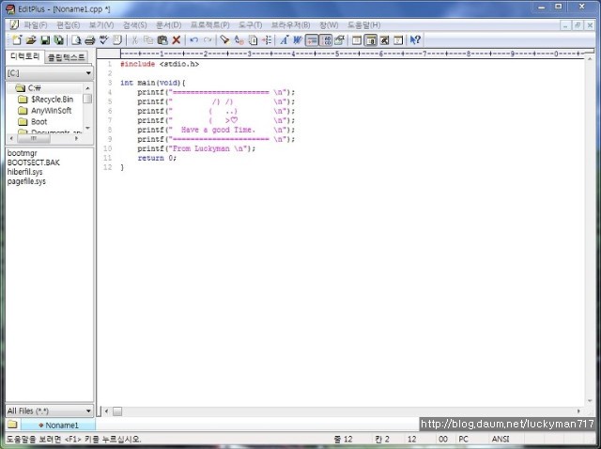Screen dimensions: 601x449
Task: Click the Noname1 document tab
Action: pyautogui.click(x=58, y=426)
